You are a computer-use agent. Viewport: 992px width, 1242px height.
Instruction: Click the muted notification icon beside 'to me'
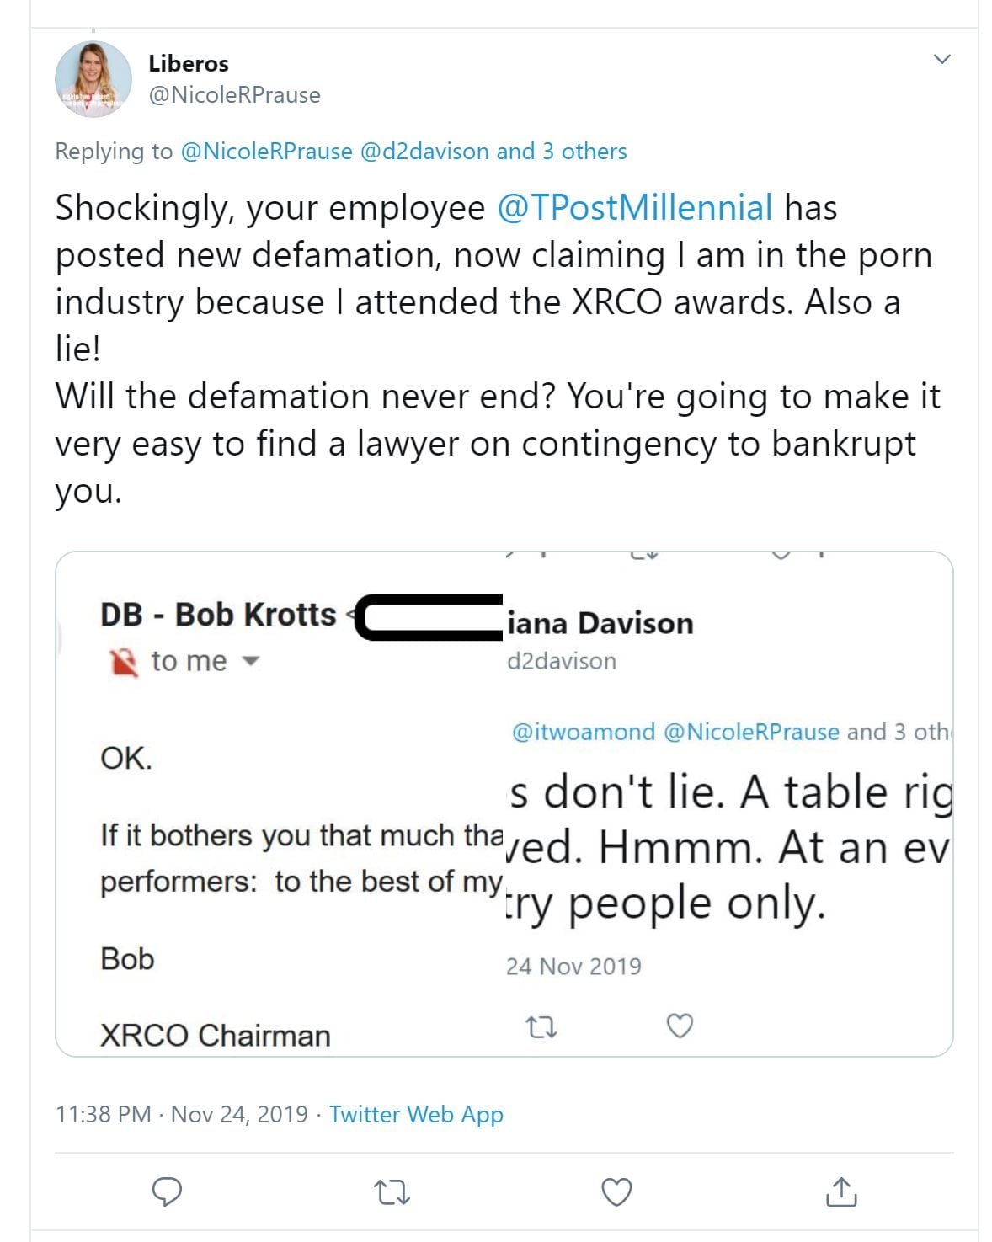point(124,663)
